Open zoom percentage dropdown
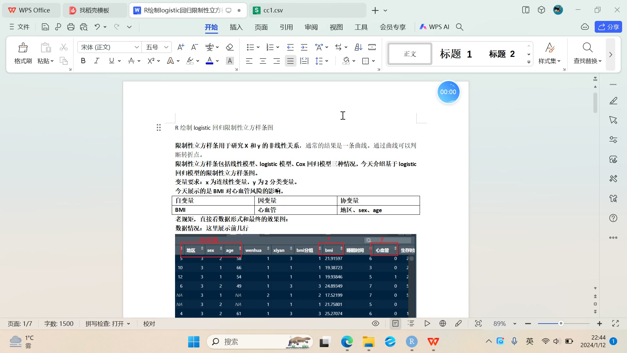This screenshot has height=353, width=627. pos(515,324)
